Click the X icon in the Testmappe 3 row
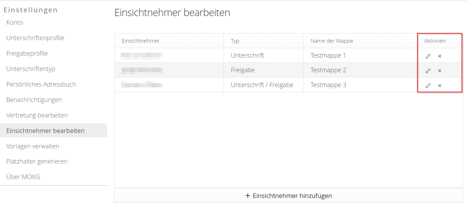 tap(439, 85)
